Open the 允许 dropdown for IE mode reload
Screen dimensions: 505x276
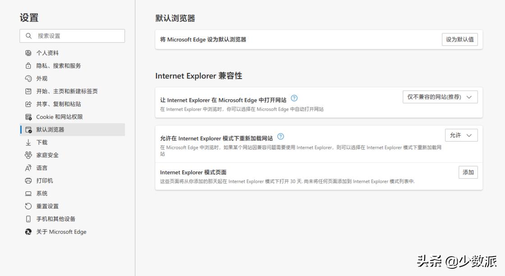pos(461,135)
